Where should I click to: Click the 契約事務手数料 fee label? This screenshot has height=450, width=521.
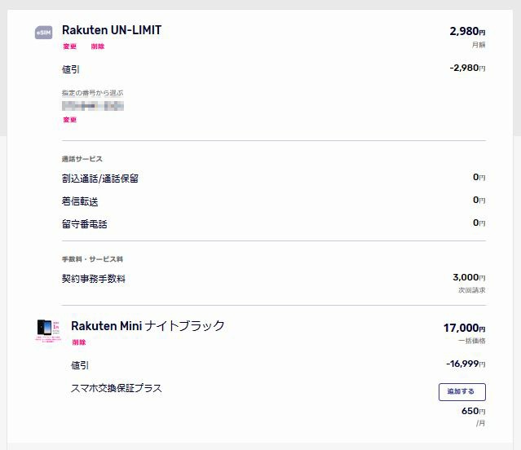click(94, 279)
